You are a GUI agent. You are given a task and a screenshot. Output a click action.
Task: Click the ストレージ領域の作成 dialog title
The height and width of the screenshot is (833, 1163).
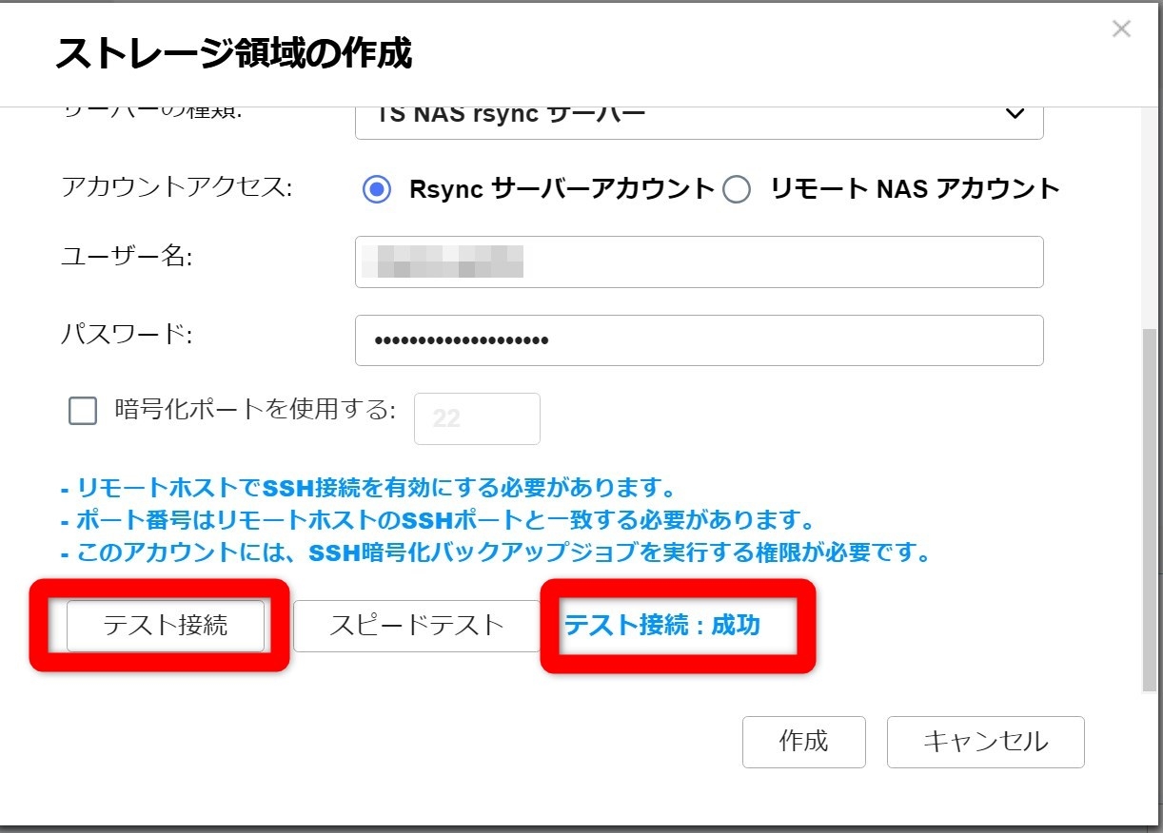coord(234,53)
